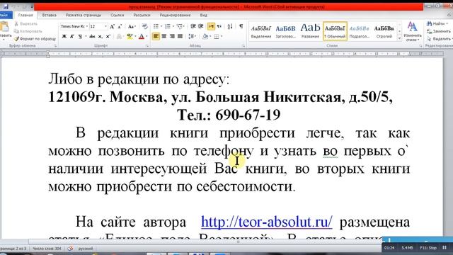Click the shading paint bucket icon
The image size is (453, 255).
coord(205,36)
